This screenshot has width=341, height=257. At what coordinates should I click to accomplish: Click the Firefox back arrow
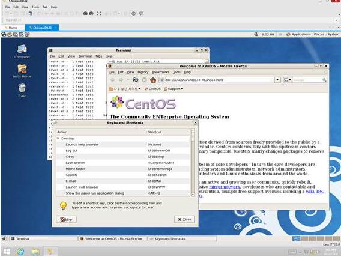(x=113, y=80)
